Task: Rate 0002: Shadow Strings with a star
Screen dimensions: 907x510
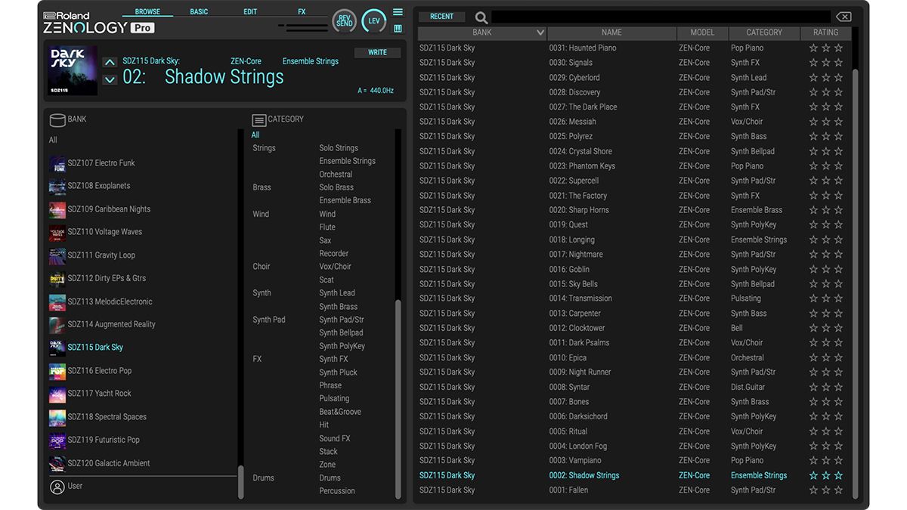Action: click(x=813, y=475)
